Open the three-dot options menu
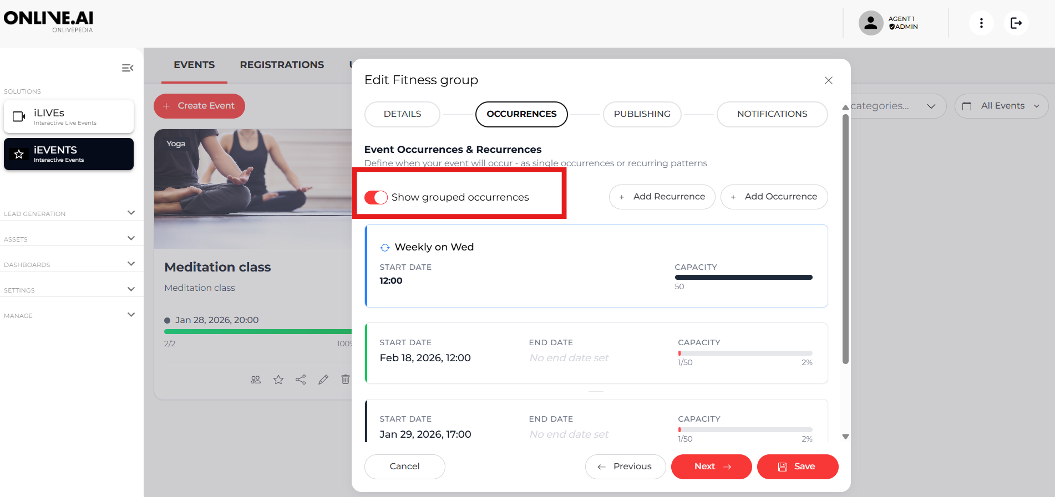The height and width of the screenshot is (497, 1055). (x=981, y=23)
